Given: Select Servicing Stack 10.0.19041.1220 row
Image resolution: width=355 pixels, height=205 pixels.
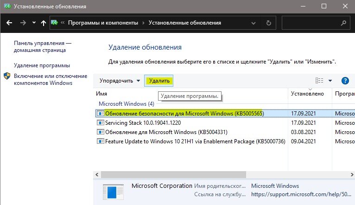Looking at the screenshot, I should tap(225, 123).
